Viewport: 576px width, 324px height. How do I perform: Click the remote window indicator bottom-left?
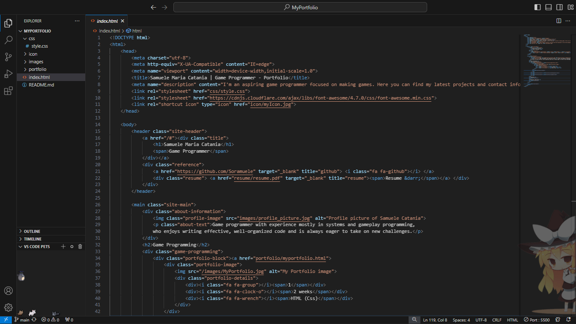[x=5, y=320]
